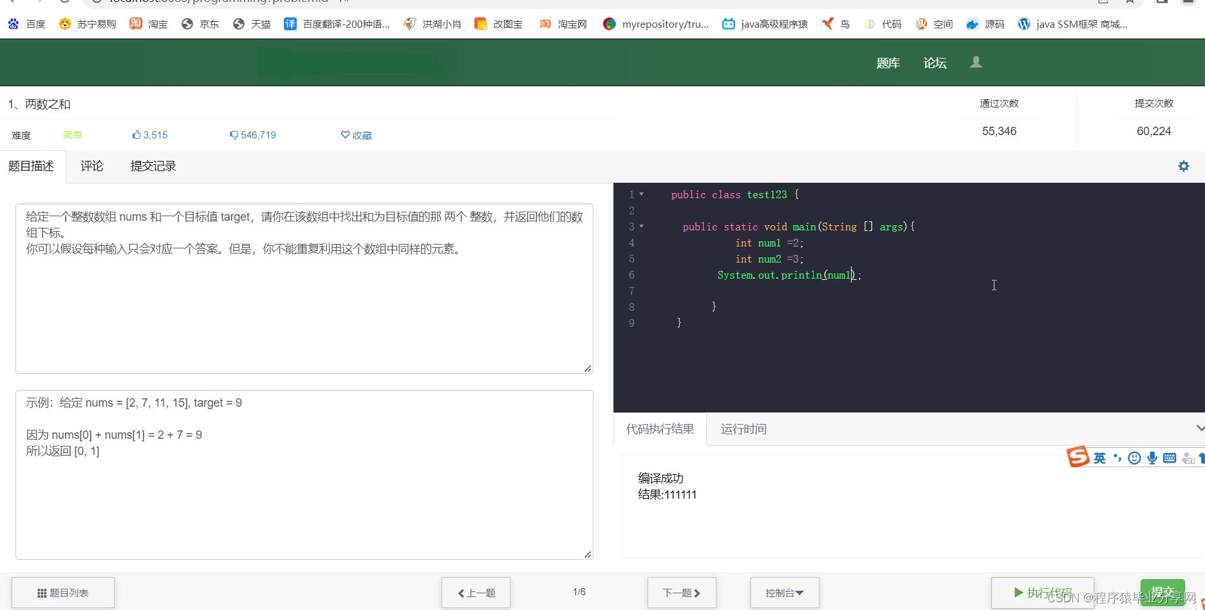Add problem to favorites via 收藏
The height and width of the screenshot is (610, 1205).
point(356,135)
